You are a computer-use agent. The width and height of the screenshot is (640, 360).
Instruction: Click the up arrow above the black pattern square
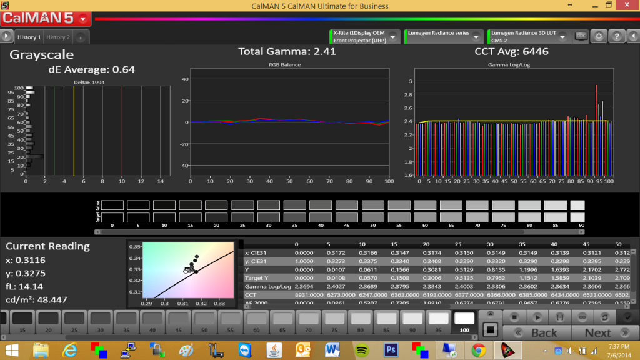click(x=490, y=314)
